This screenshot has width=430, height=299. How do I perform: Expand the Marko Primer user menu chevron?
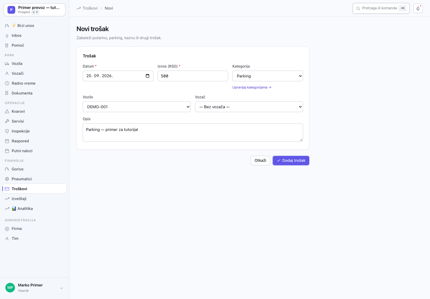tap(62, 288)
